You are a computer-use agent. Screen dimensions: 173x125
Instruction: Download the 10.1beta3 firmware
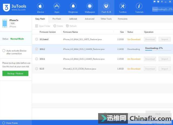pyautogui.click(x=150, y=39)
